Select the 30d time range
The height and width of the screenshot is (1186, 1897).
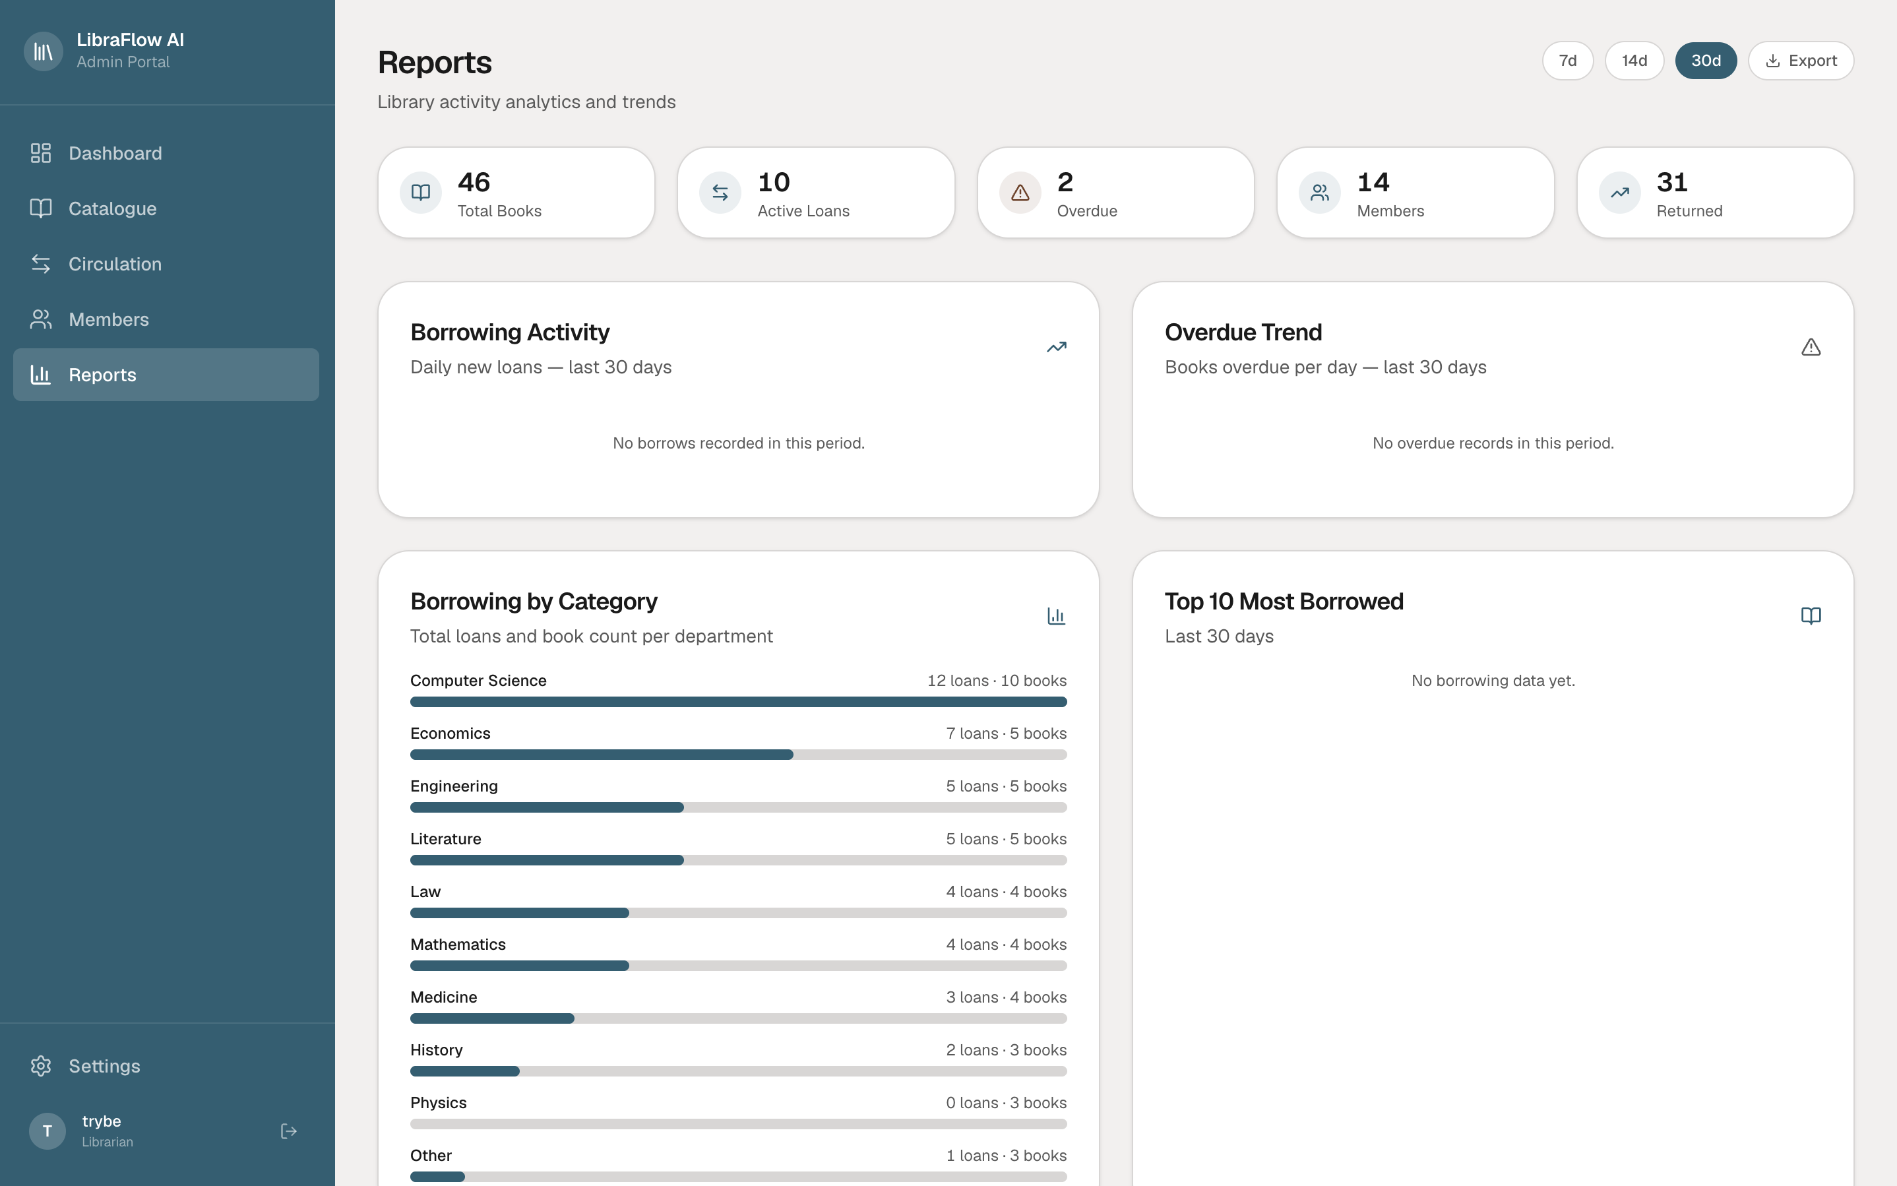pos(1706,61)
